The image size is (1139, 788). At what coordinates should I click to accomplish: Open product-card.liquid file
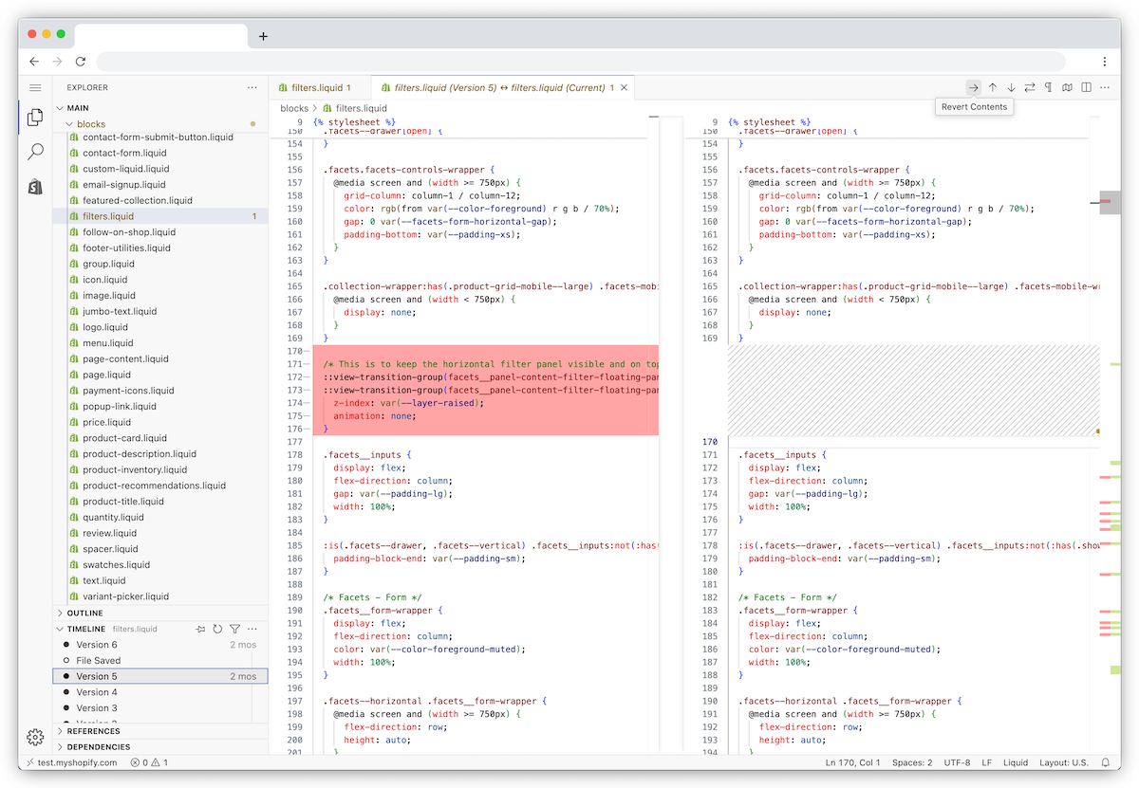[x=124, y=438]
